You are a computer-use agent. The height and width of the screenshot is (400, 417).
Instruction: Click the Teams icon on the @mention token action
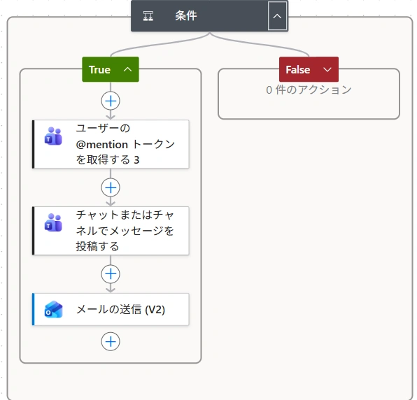[53, 136]
